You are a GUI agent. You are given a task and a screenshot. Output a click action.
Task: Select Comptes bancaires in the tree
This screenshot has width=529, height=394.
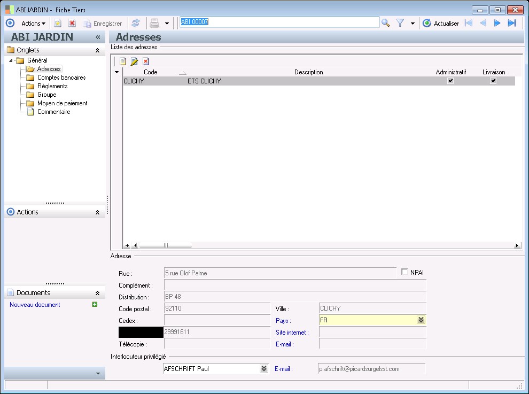[61, 78]
